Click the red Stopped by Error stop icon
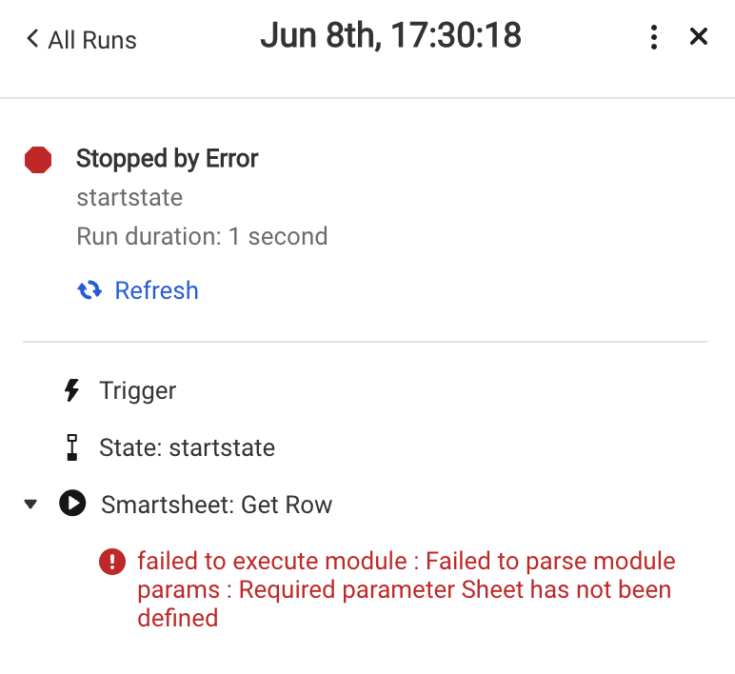The height and width of the screenshot is (674, 735). point(38,160)
